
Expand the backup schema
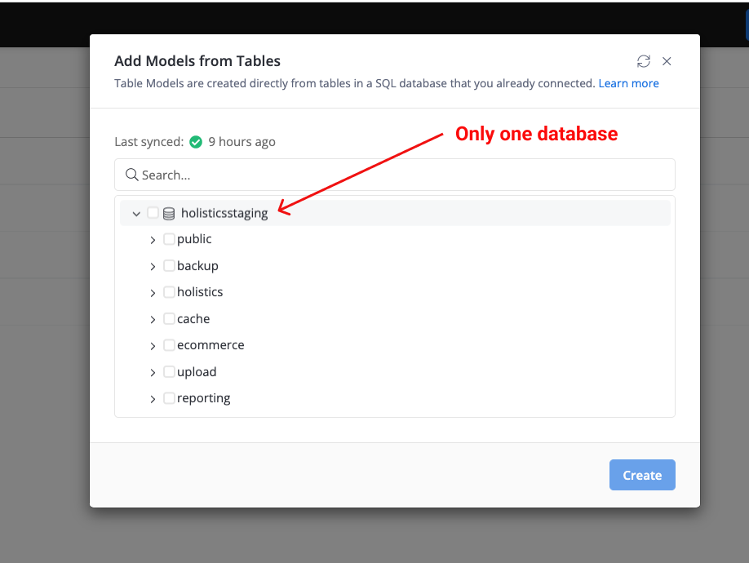point(153,265)
